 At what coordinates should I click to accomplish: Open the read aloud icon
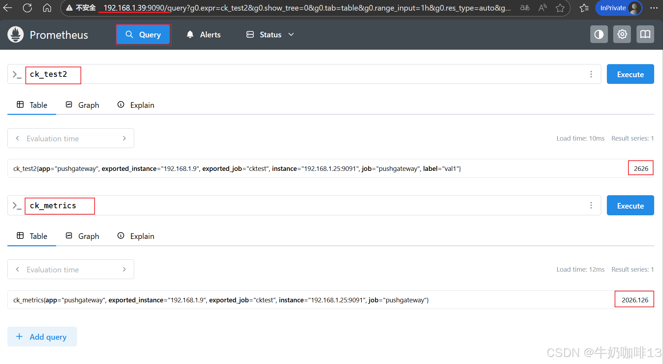tap(543, 8)
